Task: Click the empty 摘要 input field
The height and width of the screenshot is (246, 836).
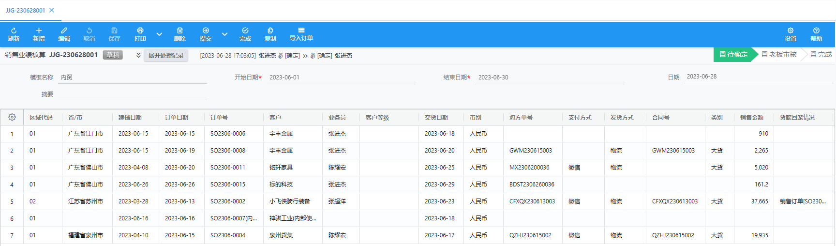Action: [133, 94]
